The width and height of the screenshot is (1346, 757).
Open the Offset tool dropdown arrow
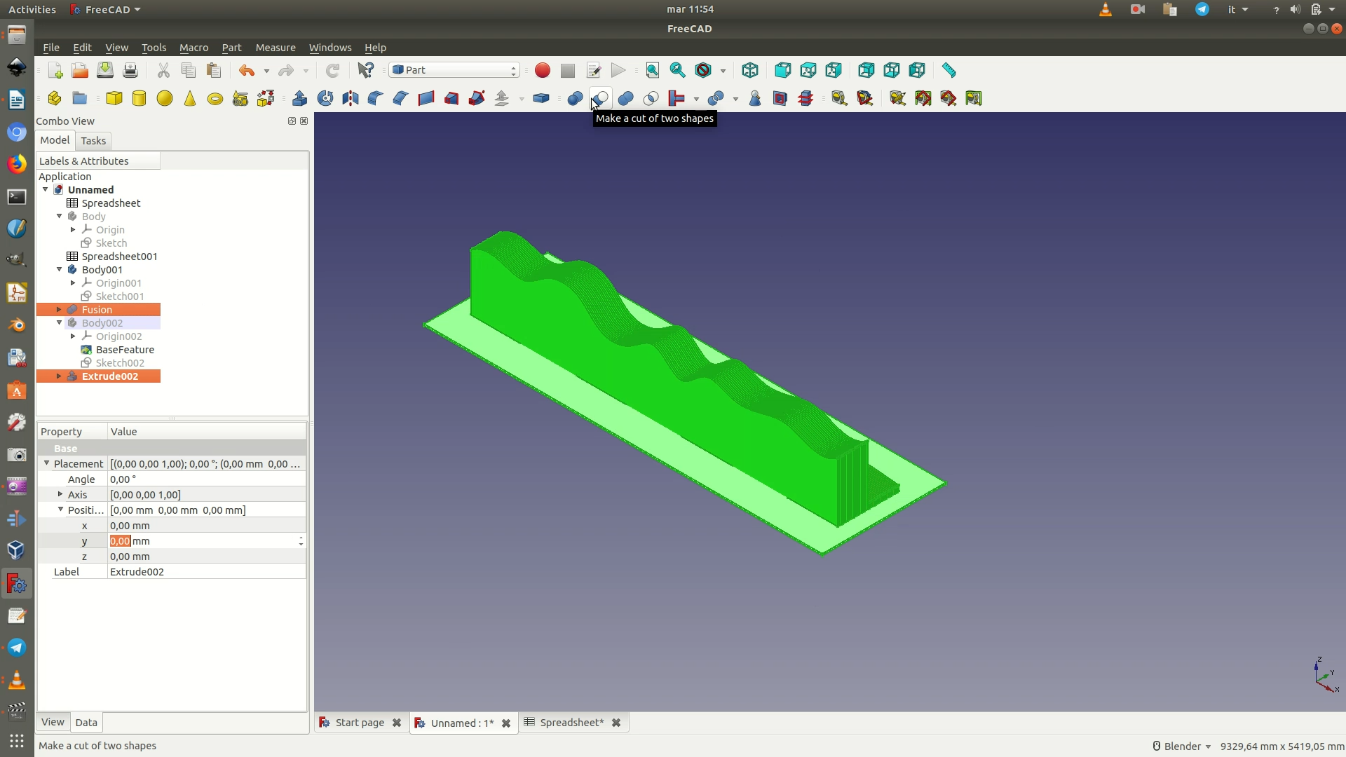(x=522, y=99)
